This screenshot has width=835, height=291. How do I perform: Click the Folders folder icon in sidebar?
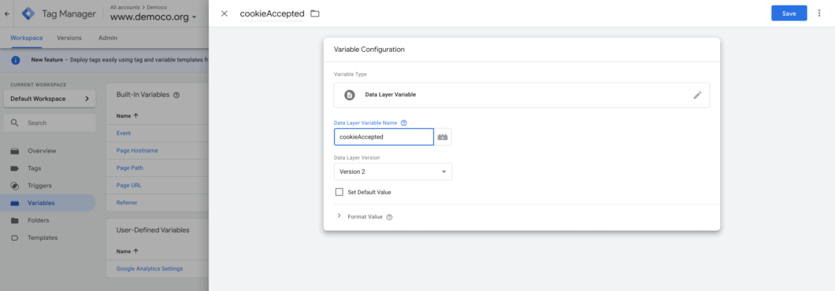click(15, 220)
